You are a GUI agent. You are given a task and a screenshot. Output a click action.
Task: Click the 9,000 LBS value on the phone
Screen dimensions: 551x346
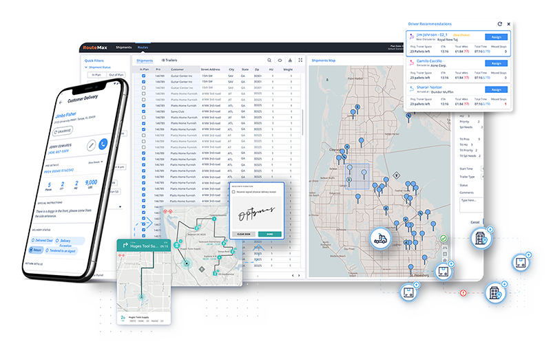[x=91, y=184]
